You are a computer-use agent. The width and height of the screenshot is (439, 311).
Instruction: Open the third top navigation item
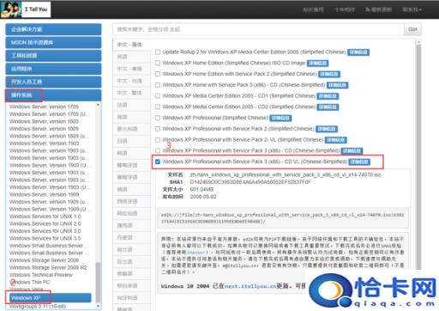378,9
